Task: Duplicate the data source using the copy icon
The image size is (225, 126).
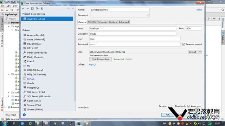Action: click(32, 8)
